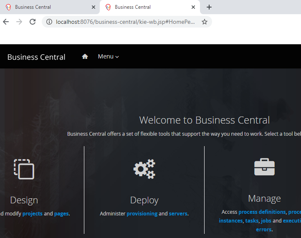This screenshot has height=238, width=301.
Task: Click the Deploy gears icon
Action: [x=144, y=169]
